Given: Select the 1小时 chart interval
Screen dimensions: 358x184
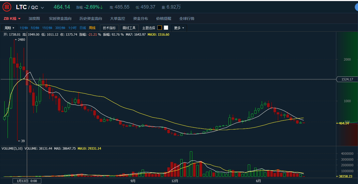Looking at the screenshot, I should click(72, 28).
